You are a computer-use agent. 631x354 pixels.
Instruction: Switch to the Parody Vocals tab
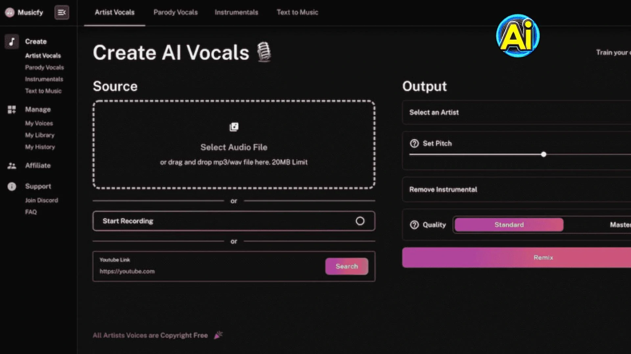coord(175,12)
